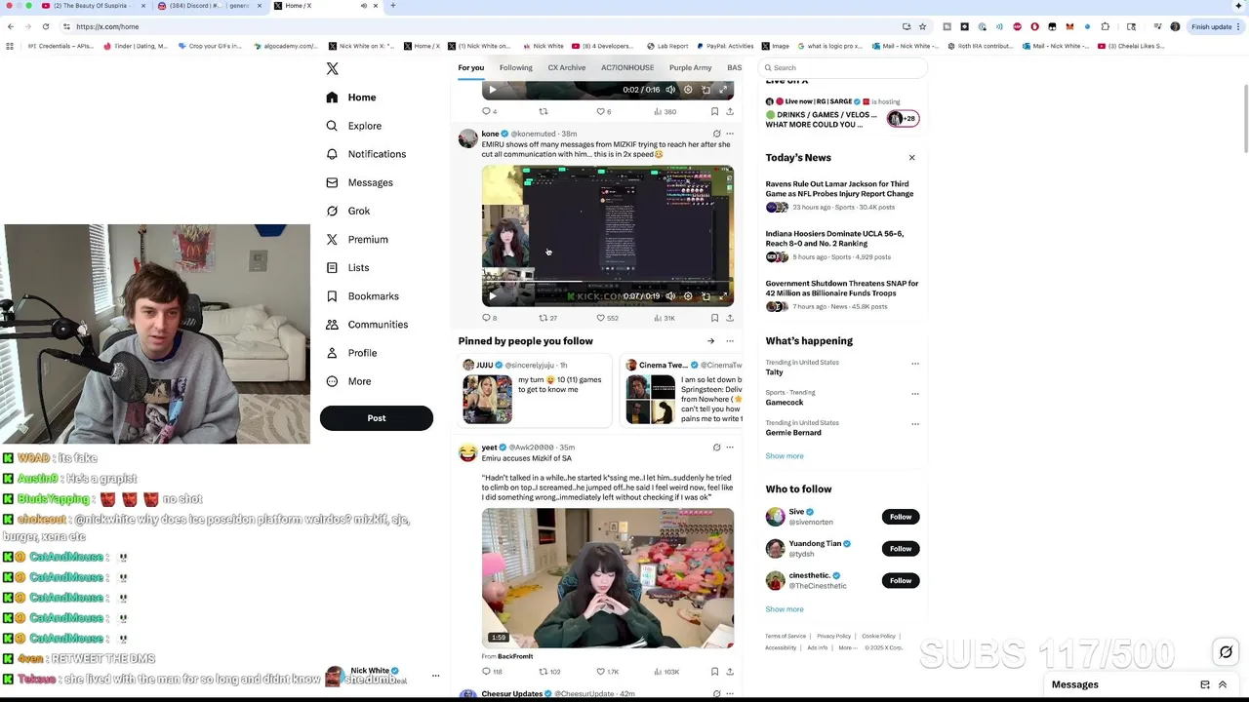Open Profile in the sidebar
The width and height of the screenshot is (1249, 702).
[x=350, y=353]
